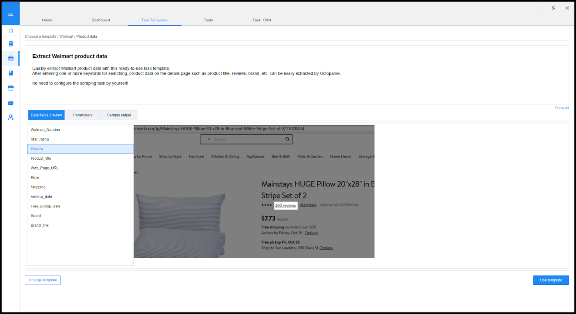This screenshot has width=576, height=314.
Task: Go to the Home tab
Action: tap(47, 20)
